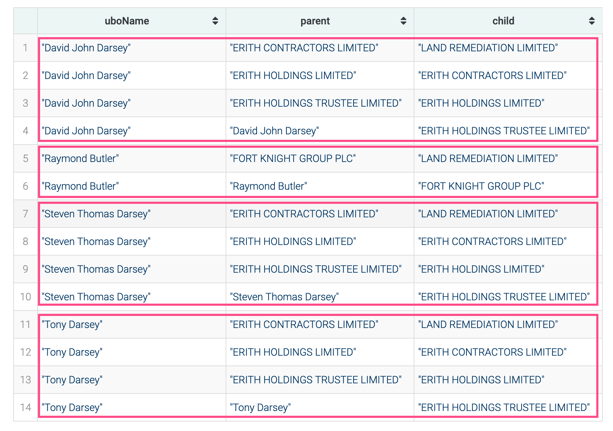Screen dimensions: 613x431
Task: Click parent "ERITH HOLDINGS TRUSTEE LIMITED" in row 3
Action: click(316, 103)
